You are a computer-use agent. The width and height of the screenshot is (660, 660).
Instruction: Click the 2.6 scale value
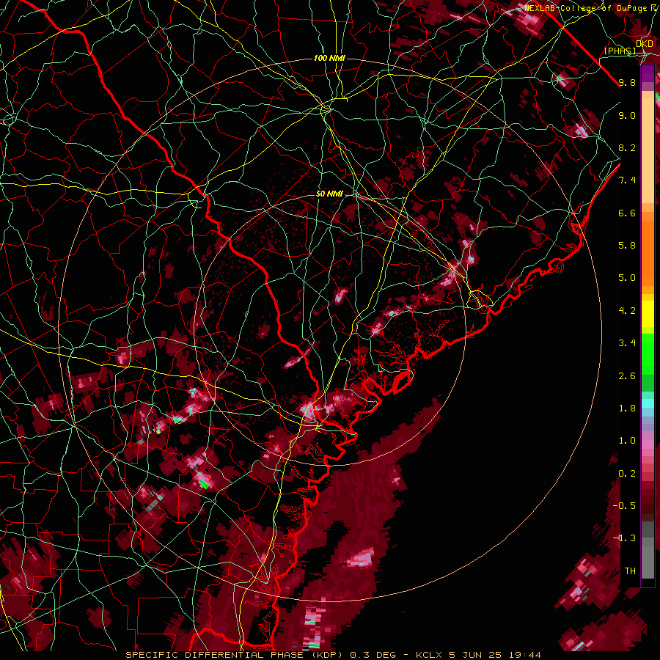[x=627, y=376]
